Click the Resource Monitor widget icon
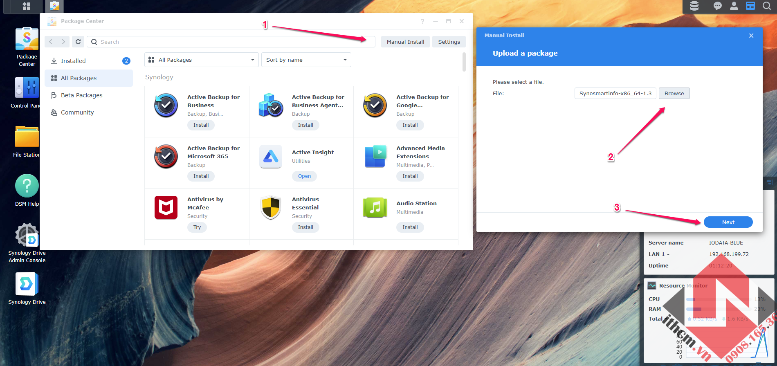777x366 pixels. (652, 285)
